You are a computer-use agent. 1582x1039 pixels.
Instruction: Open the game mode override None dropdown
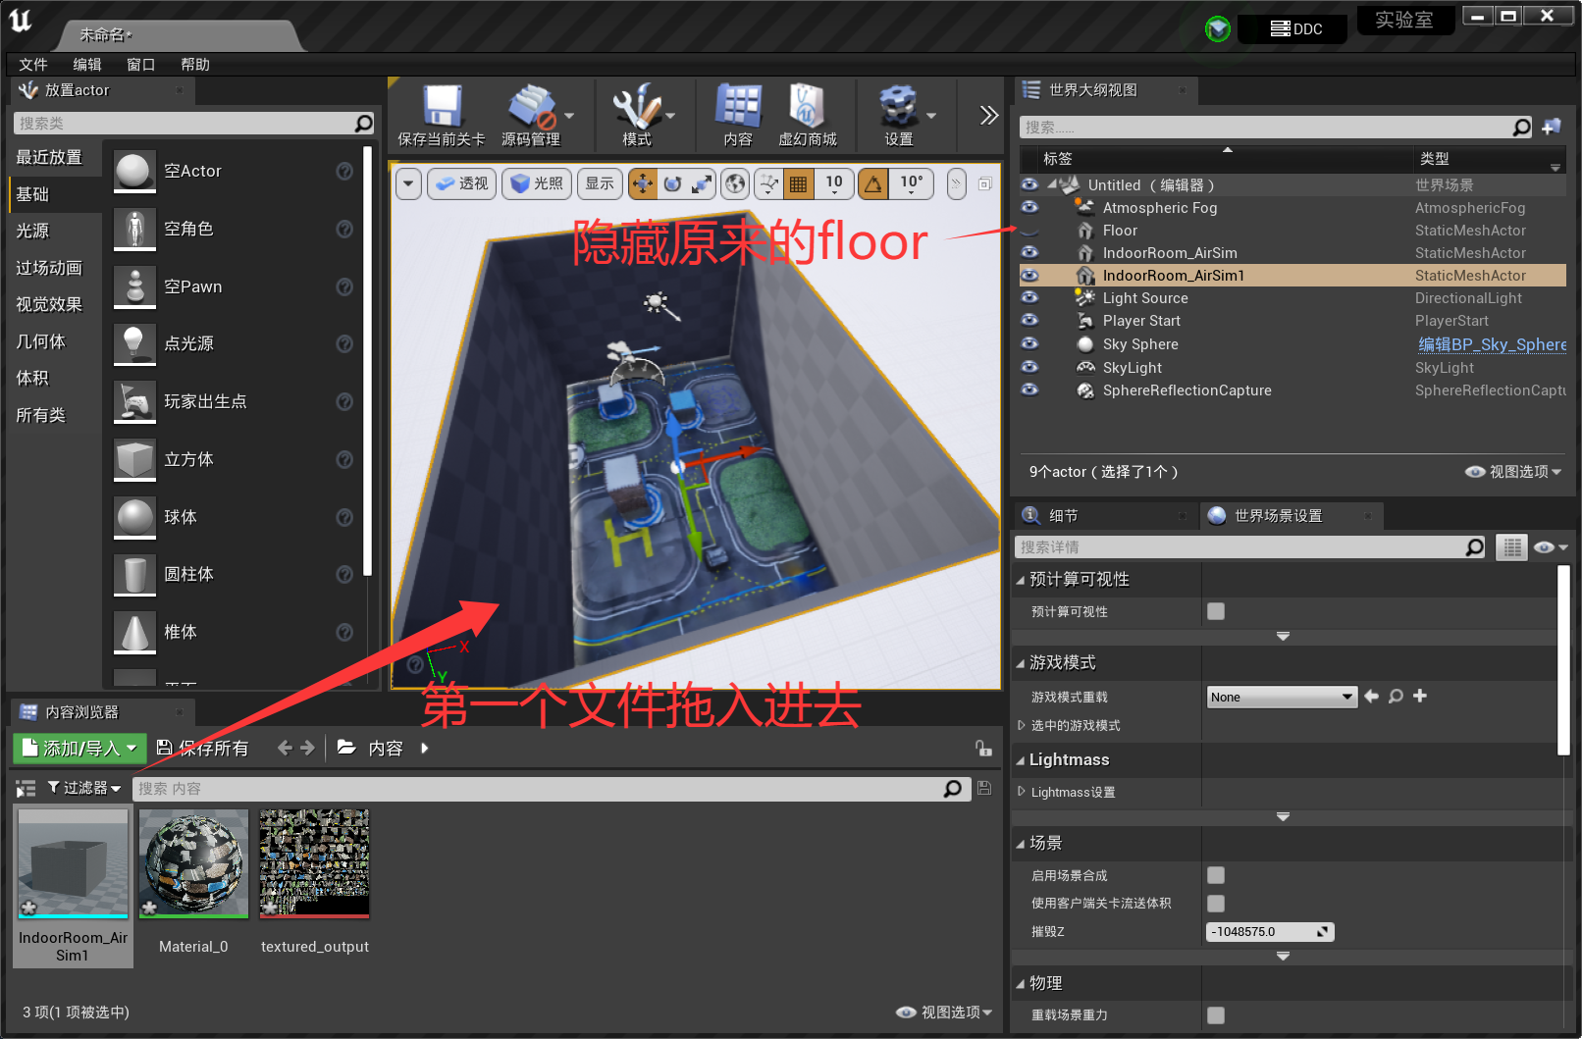pyautogui.click(x=1282, y=697)
